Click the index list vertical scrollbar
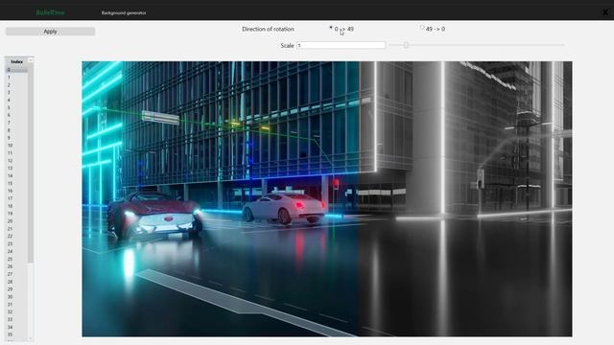The width and height of the screenshot is (614, 345). coord(31,162)
